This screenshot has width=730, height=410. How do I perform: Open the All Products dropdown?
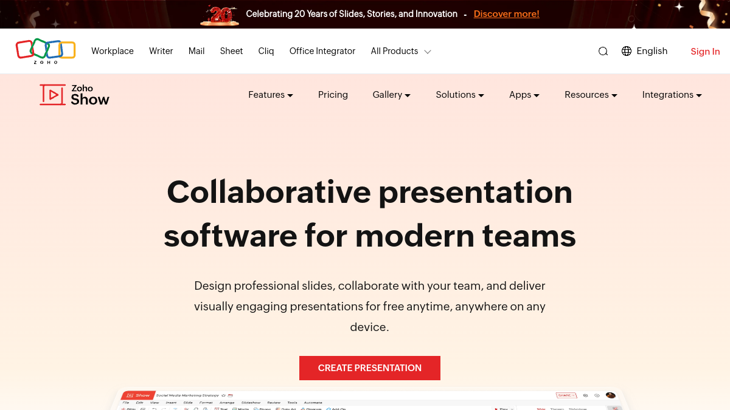[x=401, y=51]
